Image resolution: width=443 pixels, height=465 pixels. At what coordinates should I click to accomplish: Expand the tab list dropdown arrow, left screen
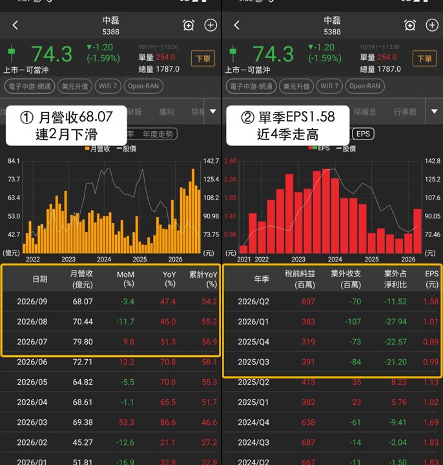(x=213, y=112)
